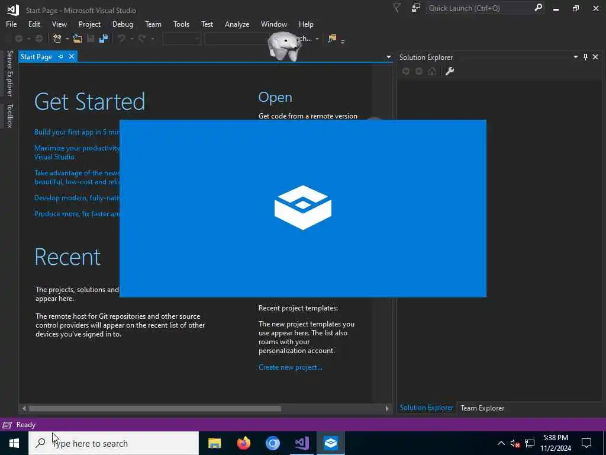Screen dimensions: 606x455
Task: Open the document tabs list dropdown arrow
Action: pyautogui.click(x=388, y=57)
